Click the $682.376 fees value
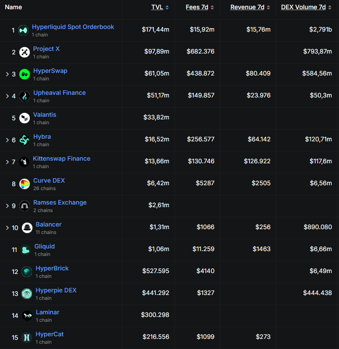339x349 pixels. 200,51
